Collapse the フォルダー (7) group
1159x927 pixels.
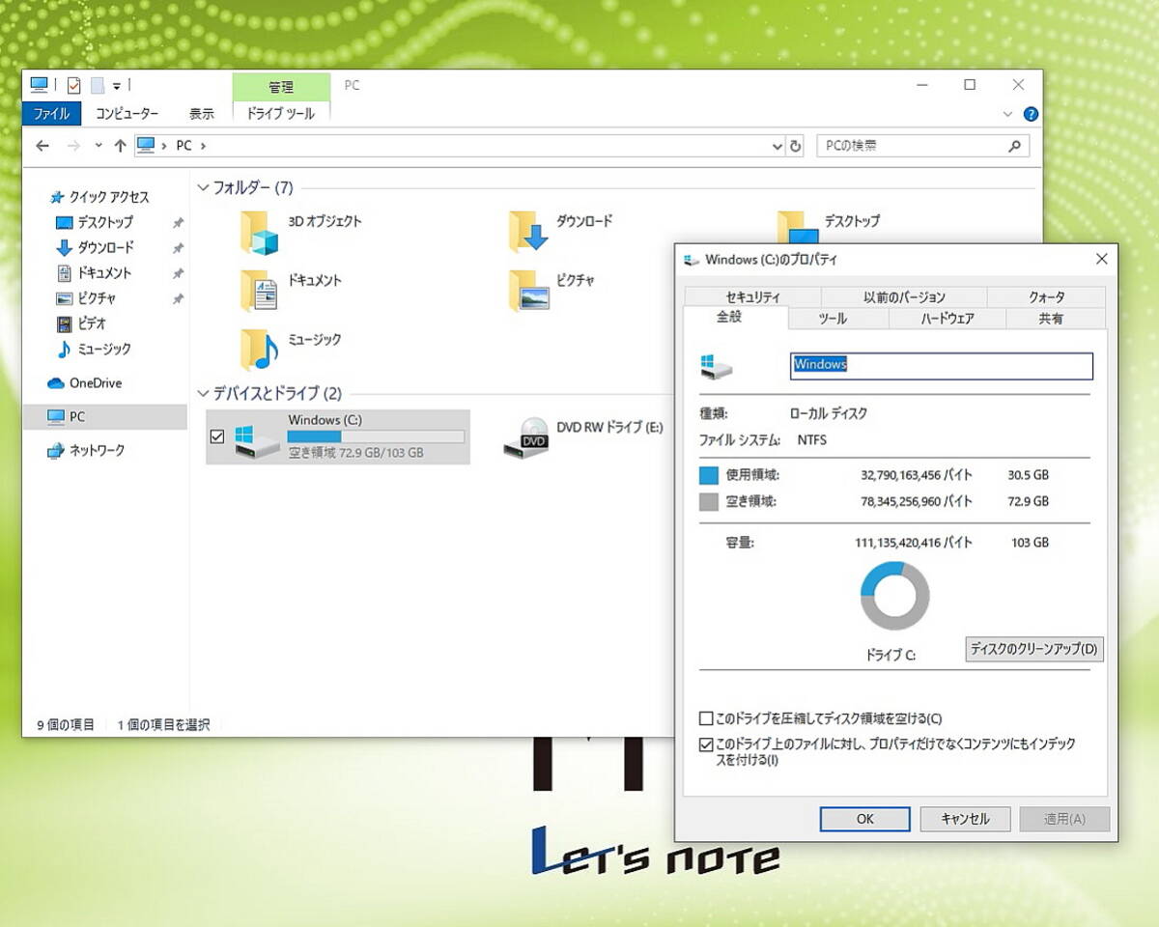pyautogui.click(x=204, y=187)
